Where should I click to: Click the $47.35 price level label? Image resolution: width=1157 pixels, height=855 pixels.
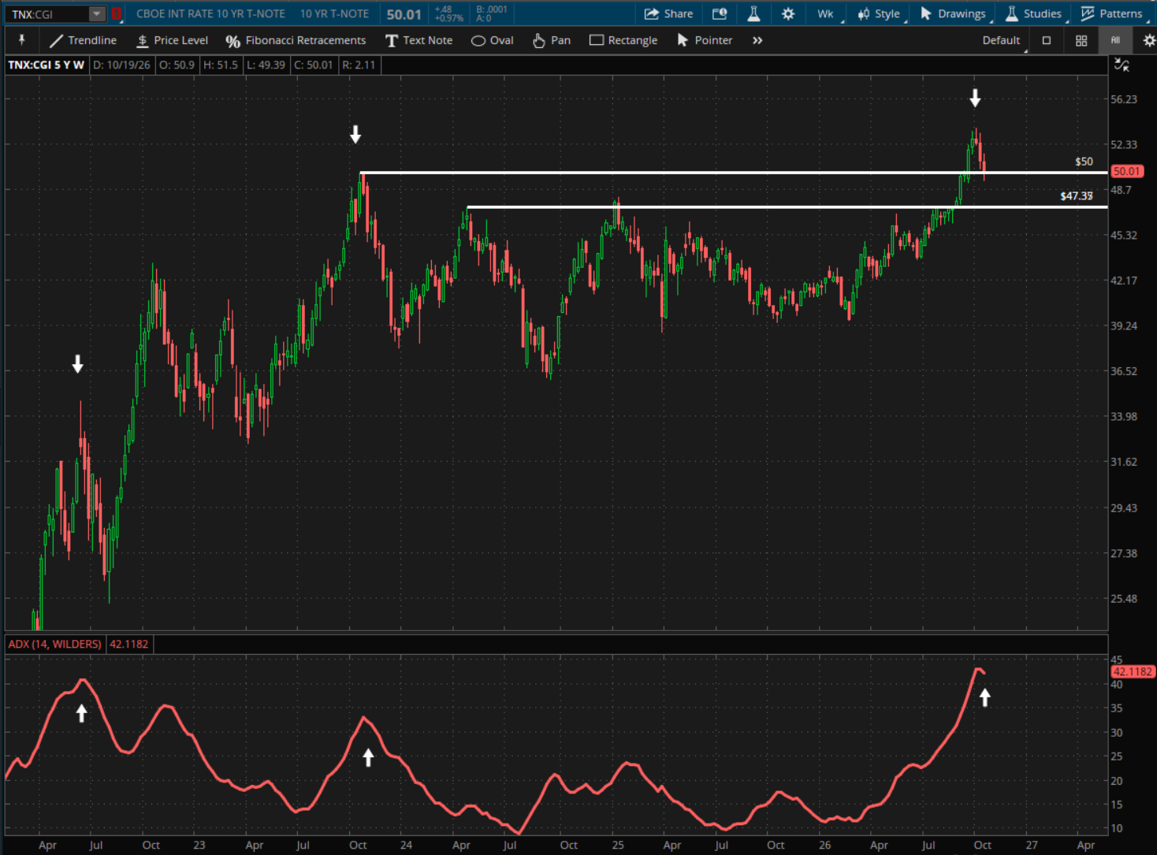[x=1077, y=196]
